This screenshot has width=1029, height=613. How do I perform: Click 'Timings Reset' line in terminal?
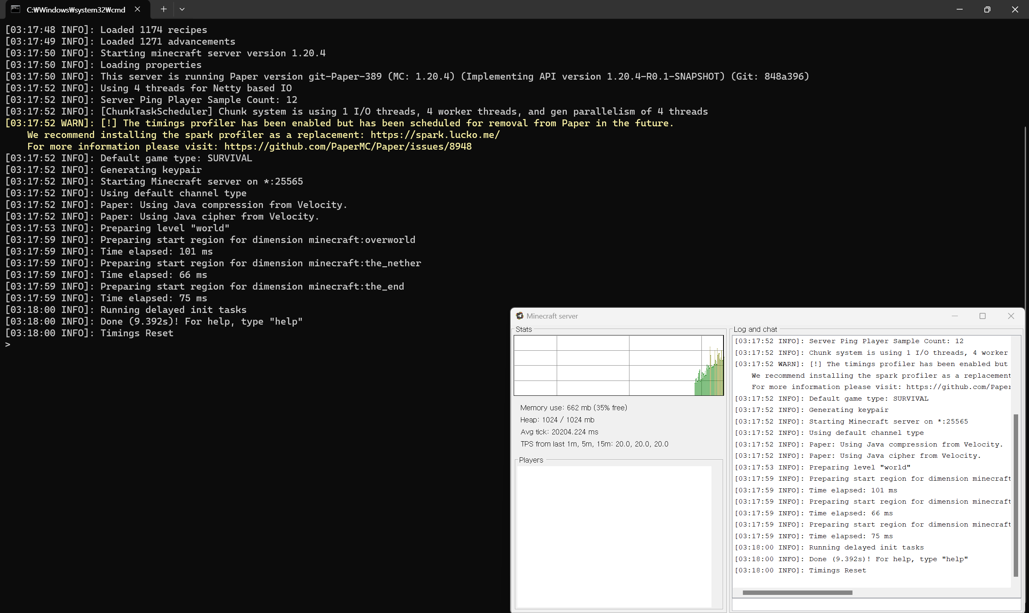click(89, 333)
